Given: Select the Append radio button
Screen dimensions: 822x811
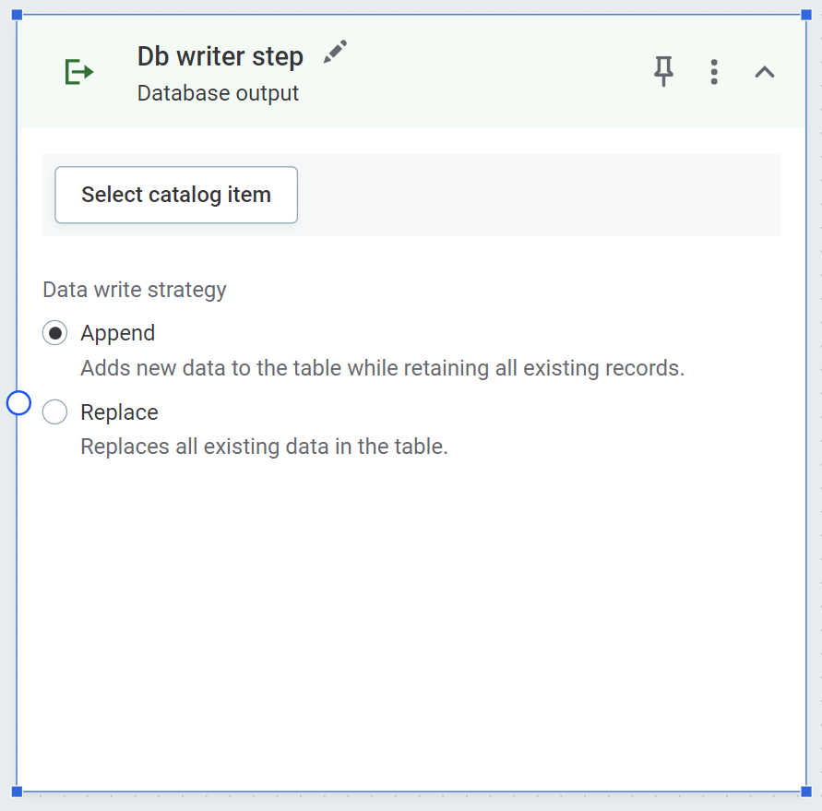Looking at the screenshot, I should (x=54, y=333).
